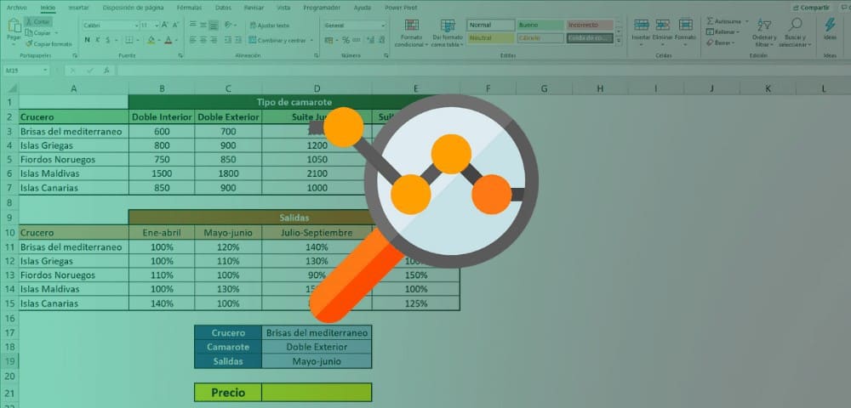
Task: Click Combinar y centrar merge button
Action: [x=278, y=40]
